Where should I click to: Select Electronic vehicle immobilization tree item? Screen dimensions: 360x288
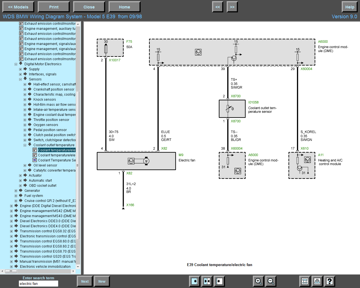click(x=45, y=267)
